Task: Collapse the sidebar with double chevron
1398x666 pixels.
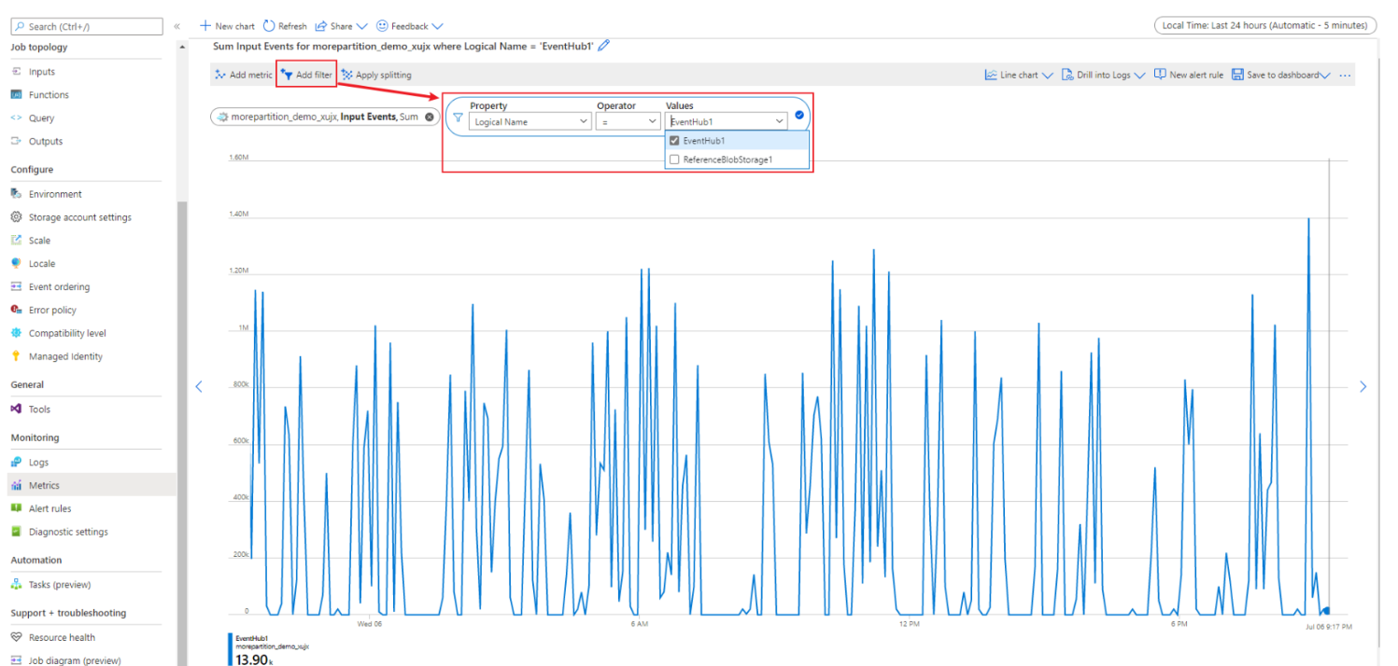Action: pyautogui.click(x=177, y=27)
